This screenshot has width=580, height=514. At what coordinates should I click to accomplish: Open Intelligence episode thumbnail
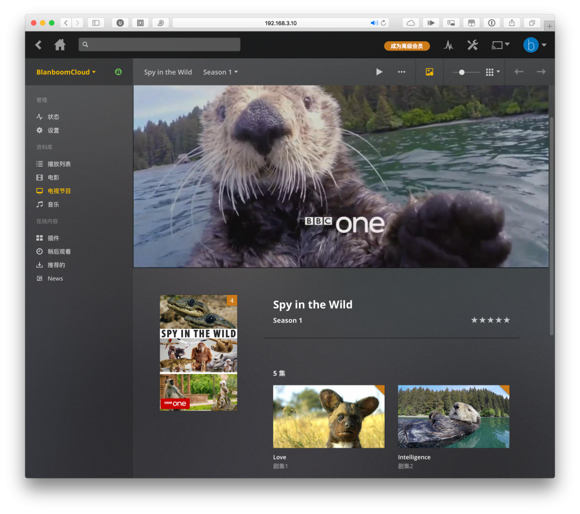(x=454, y=417)
